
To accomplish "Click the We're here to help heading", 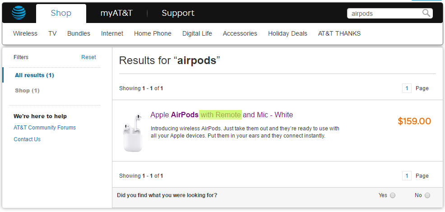I will 40,116.
